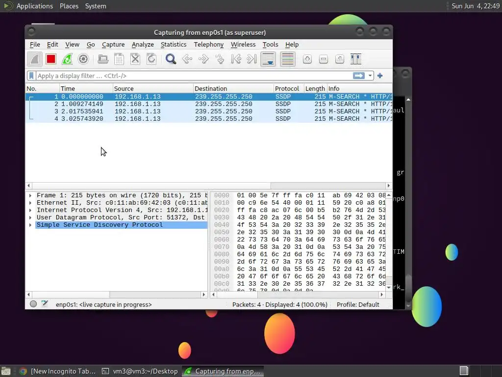
Task: Sort by the Protocol column header
Action: click(289, 88)
